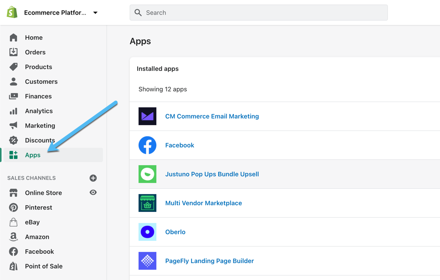Click Multi Vendor Marketplace app icon
Screen dimensions: 440x280
point(147,203)
